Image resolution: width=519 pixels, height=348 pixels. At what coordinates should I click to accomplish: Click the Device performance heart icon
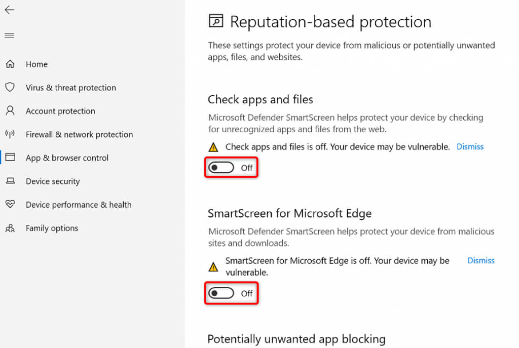pyautogui.click(x=10, y=205)
